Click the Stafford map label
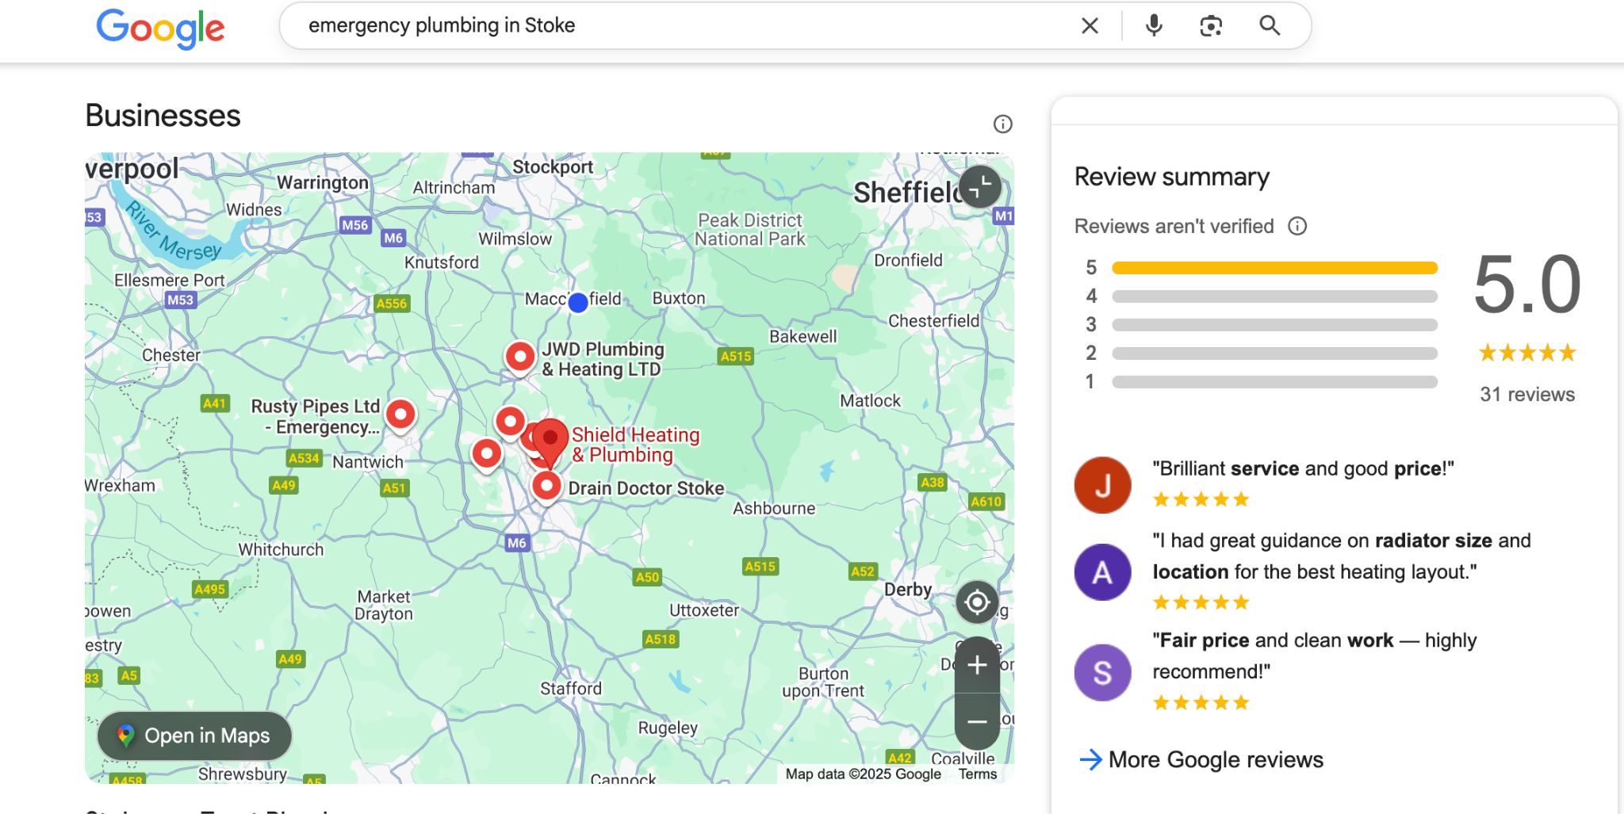 pyautogui.click(x=571, y=689)
